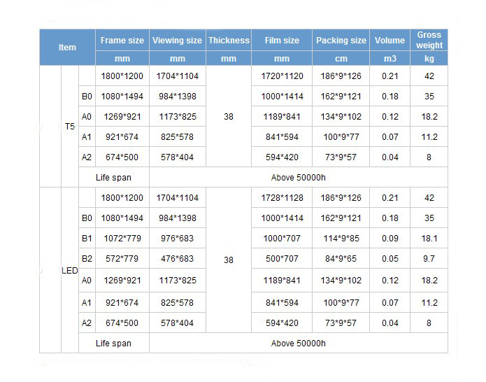The image size is (486, 382).
Task: Click "1173*825" in the LED A0 row
Action: coord(178,281)
